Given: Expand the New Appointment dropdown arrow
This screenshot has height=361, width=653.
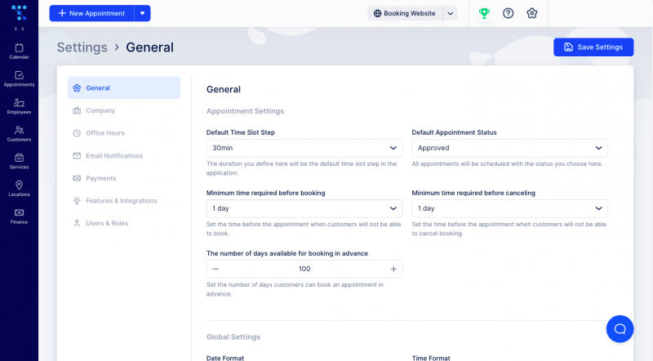Looking at the screenshot, I should (142, 13).
